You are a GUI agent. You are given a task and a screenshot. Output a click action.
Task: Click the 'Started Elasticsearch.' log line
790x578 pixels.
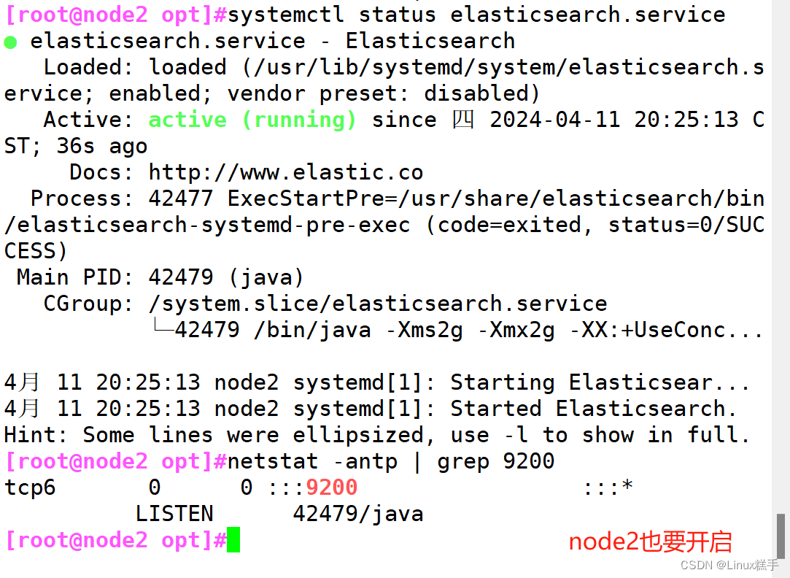click(371, 409)
